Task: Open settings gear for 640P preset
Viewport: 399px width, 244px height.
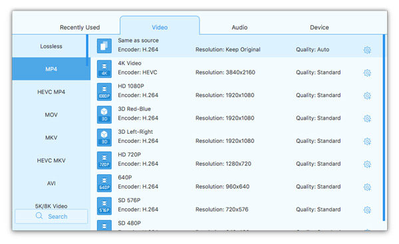Action: coord(367,187)
